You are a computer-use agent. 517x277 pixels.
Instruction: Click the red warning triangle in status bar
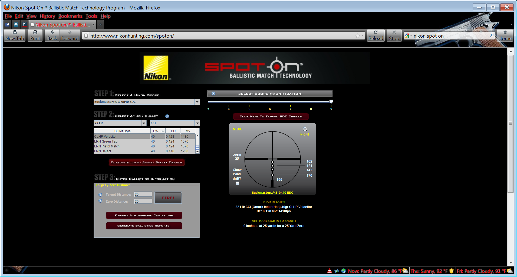[x=329, y=271]
